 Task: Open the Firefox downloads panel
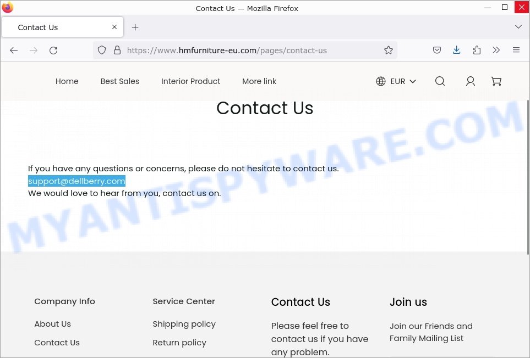456,50
